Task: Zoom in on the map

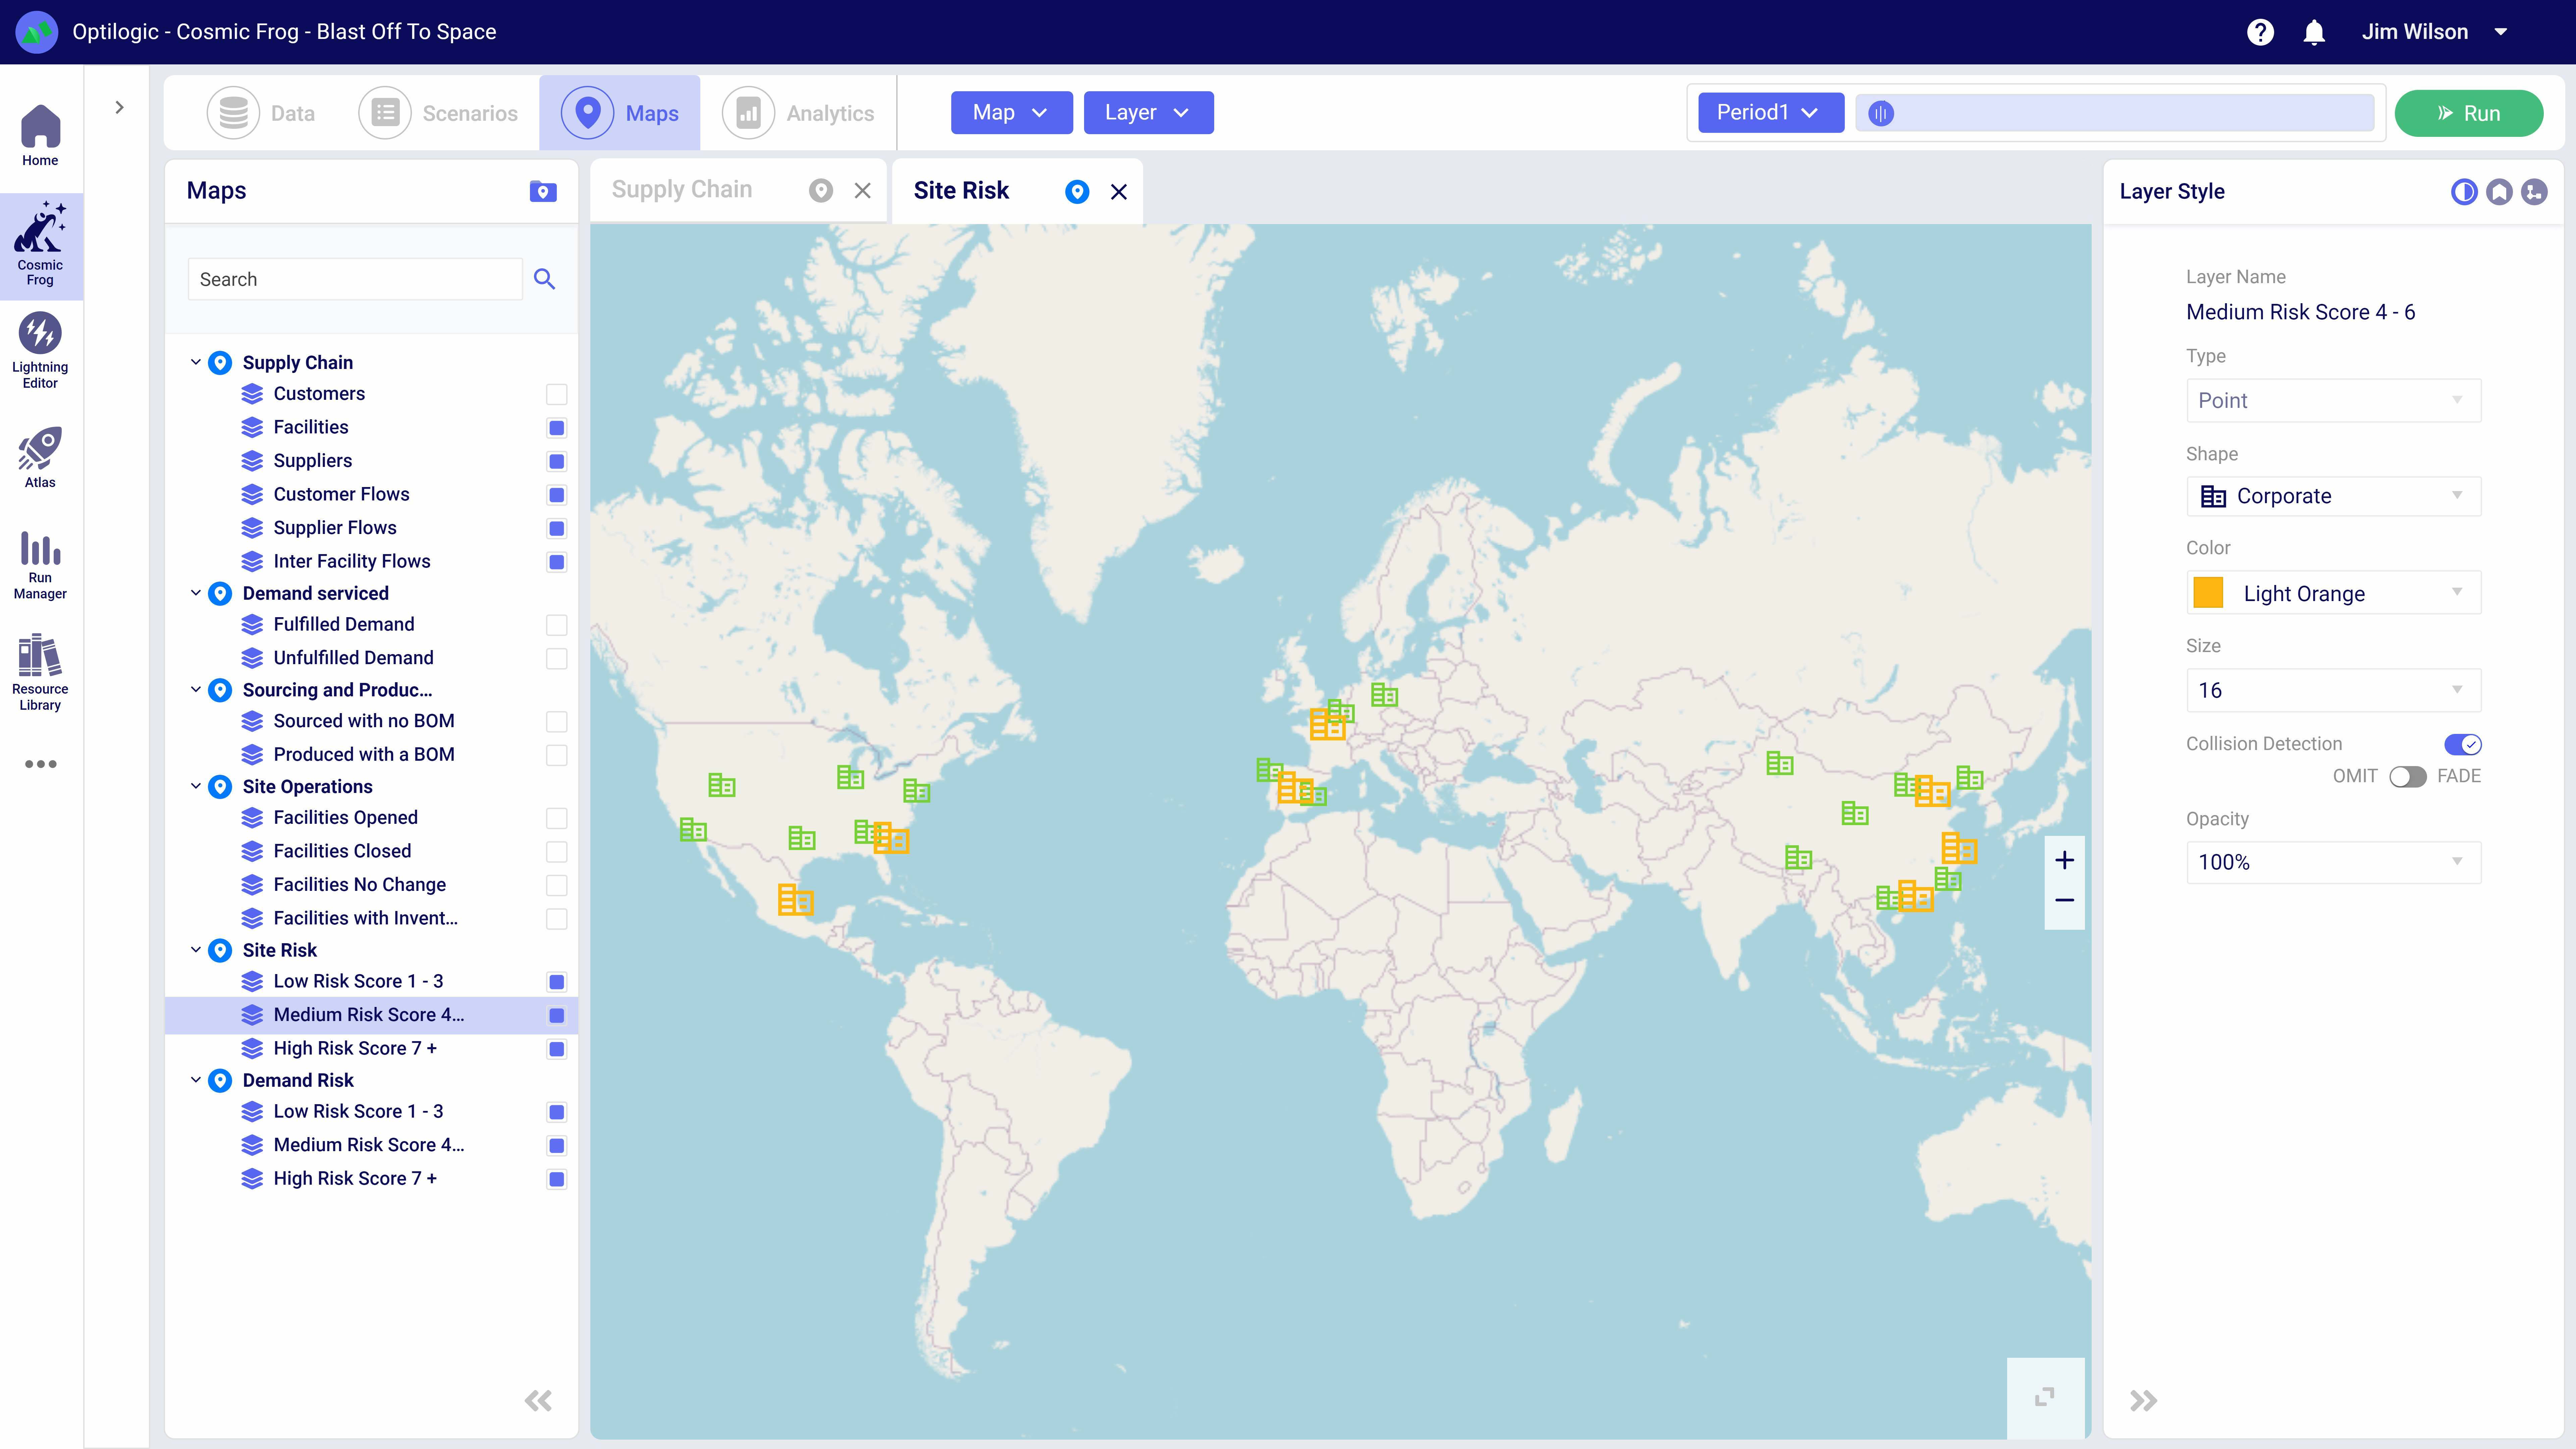Action: coord(2064,860)
